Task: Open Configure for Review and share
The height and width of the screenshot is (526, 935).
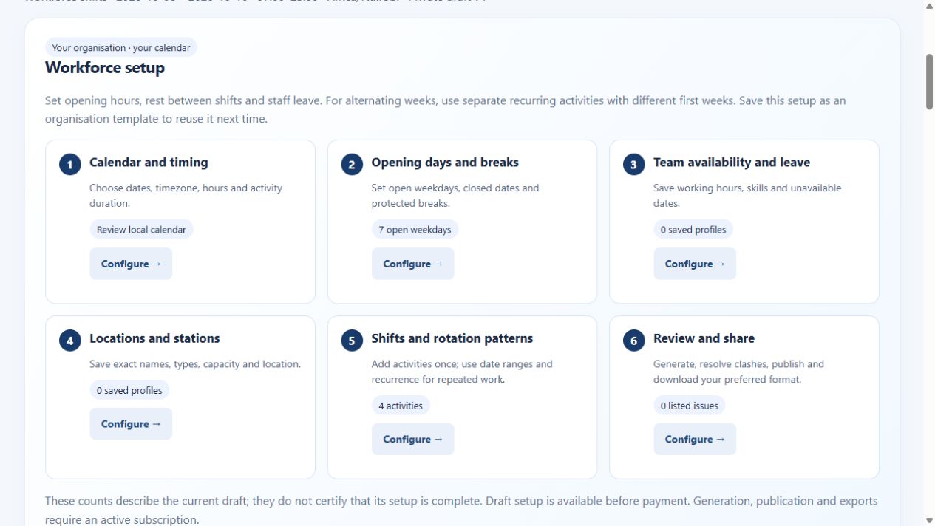Action: [695, 439]
